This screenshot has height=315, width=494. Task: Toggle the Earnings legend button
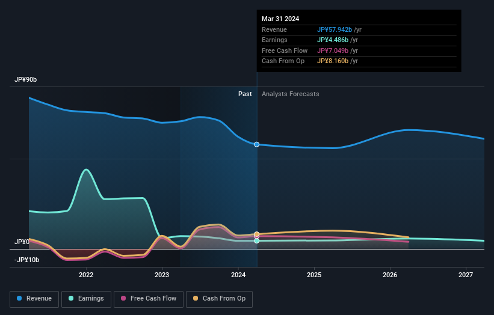(86, 299)
